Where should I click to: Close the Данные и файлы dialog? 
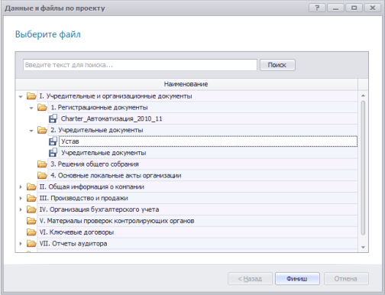point(373,8)
